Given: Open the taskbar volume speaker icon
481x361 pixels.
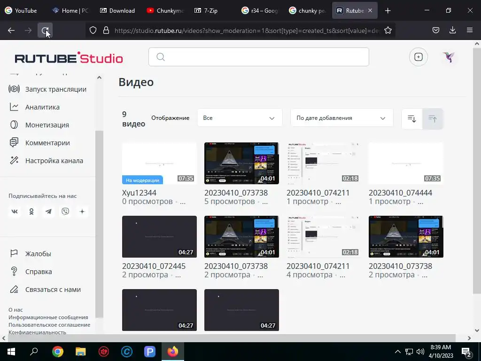Looking at the screenshot, I should pyautogui.click(x=420, y=352).
